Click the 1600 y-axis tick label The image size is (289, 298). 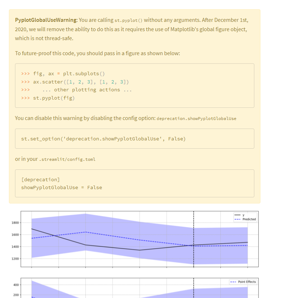(x=15, y=235)
